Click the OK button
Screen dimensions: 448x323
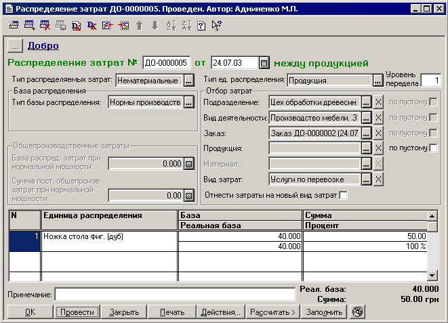pos(30,312)
